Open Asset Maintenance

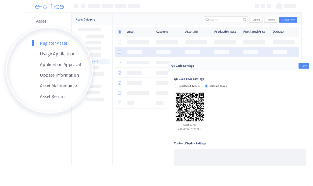(x=58, y=86)
